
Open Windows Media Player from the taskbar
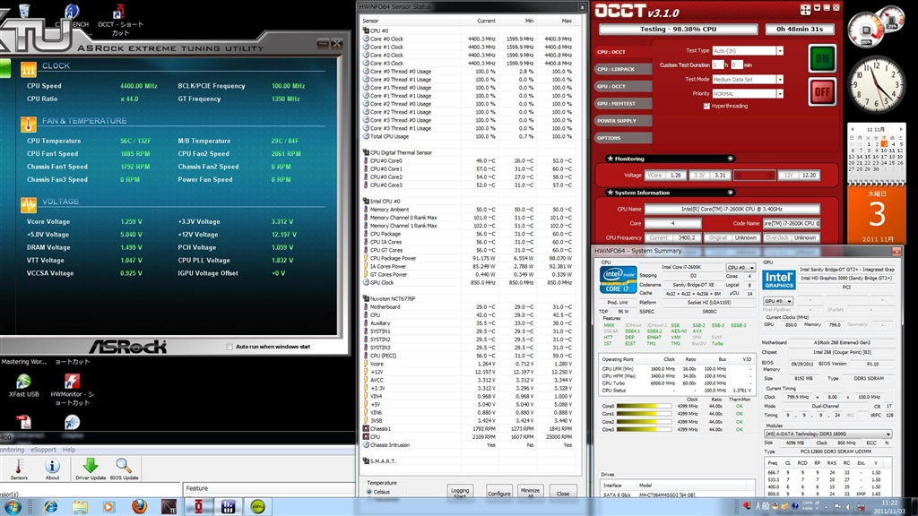pyautogui.click(x=108, y=507)
